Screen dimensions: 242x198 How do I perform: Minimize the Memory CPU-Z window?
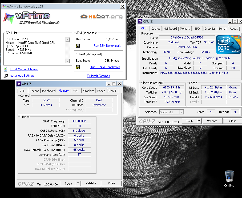coord(108,84)
